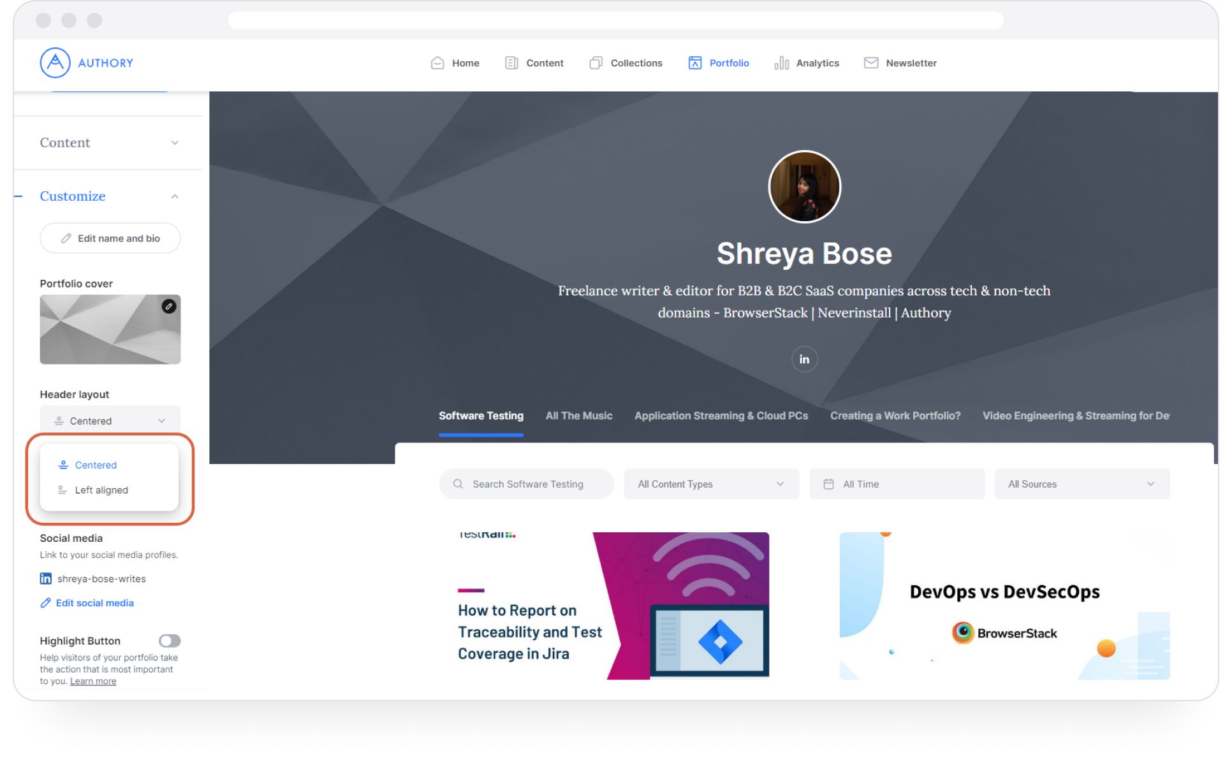Click the Edit name and bio button
Viewport: 1232px width, 765px height.
coord(110,238)
